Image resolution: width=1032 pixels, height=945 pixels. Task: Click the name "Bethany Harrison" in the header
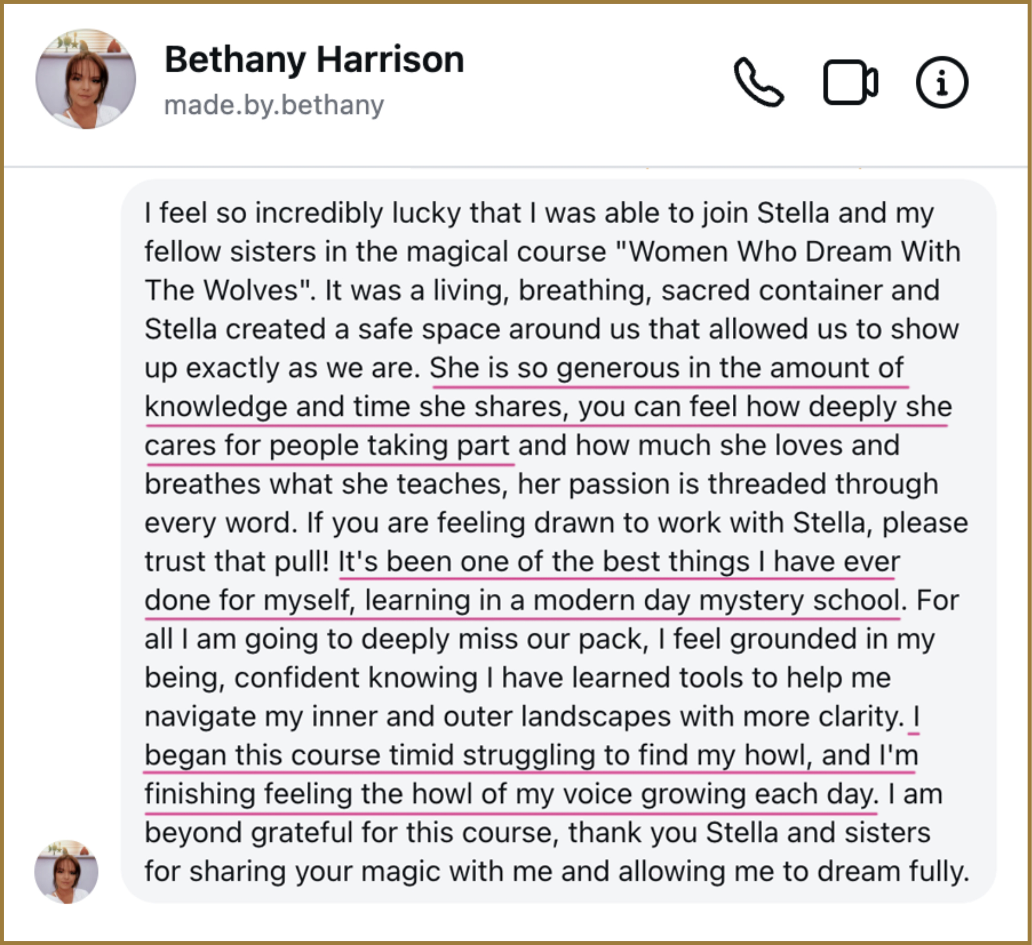314,60
